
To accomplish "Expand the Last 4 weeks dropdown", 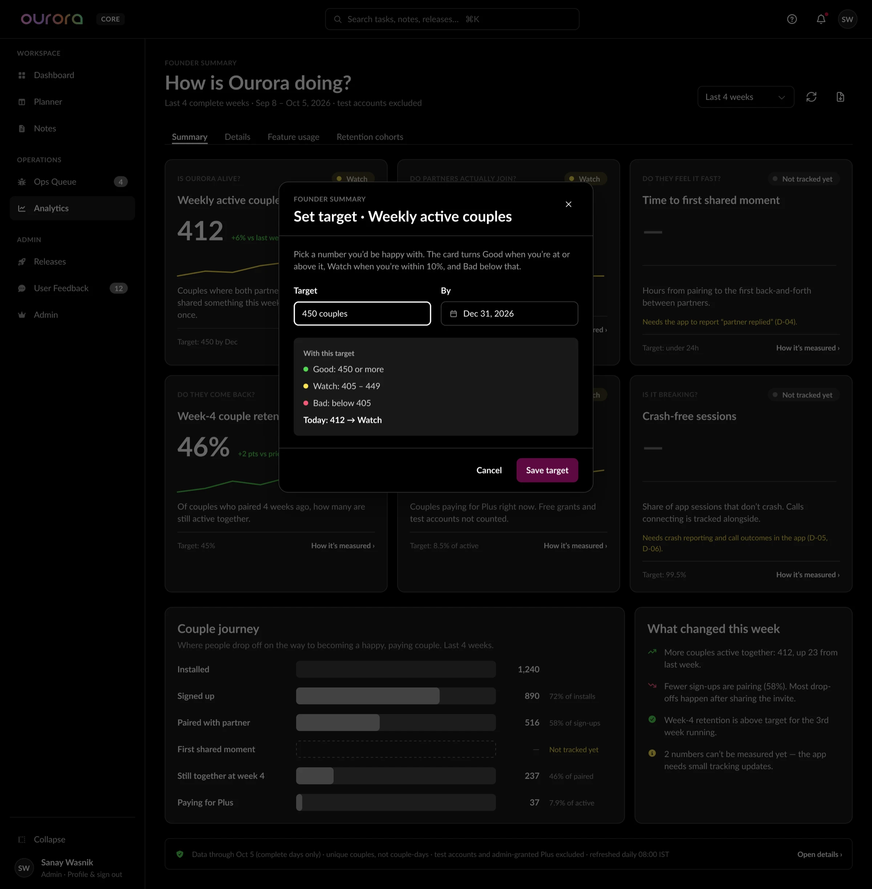I will point(746,97).
